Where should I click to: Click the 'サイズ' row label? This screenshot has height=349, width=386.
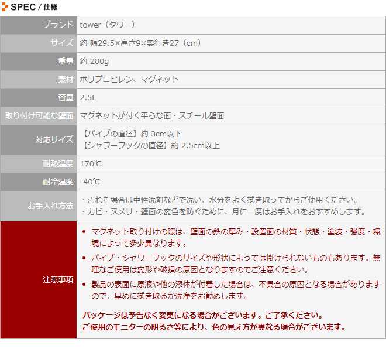coord(62,43)
